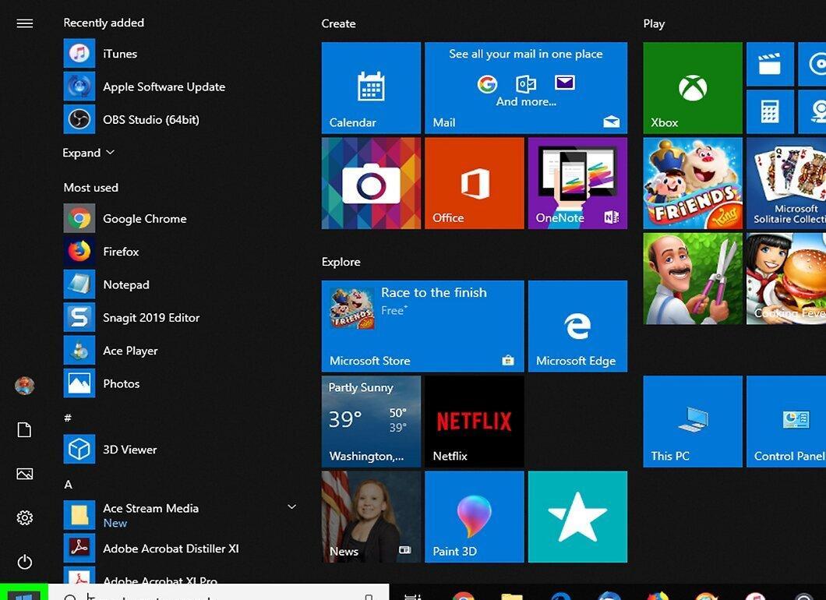Viewport: 826px width, 600px height.
Task: Open the Settings gear in the sidebar
Action: [x=25, y=517]
